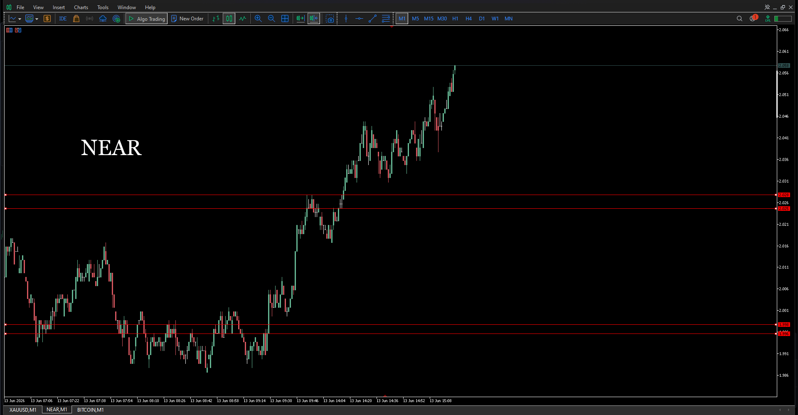Switch to the NEAR,M1 chart tab
This screenshot has height=415, width=798.
pos(57,410)
